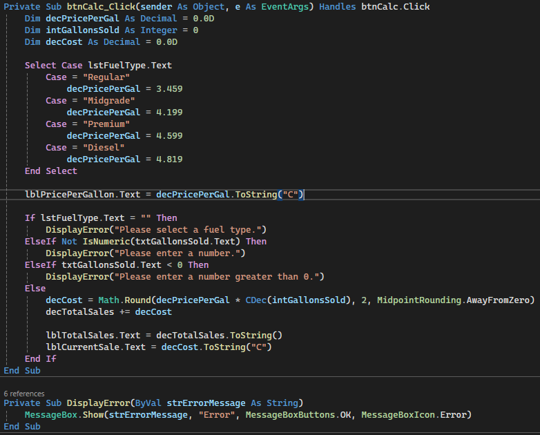Click 'strErrorMessage As String' parameter
Screen dimensions: 540x435
[x=233, y=403]
